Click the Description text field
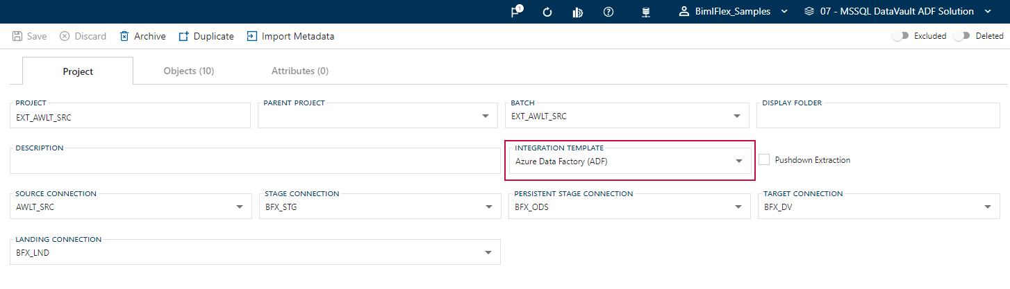Viewport: 1010px width, 289px height. coord(254,162)
